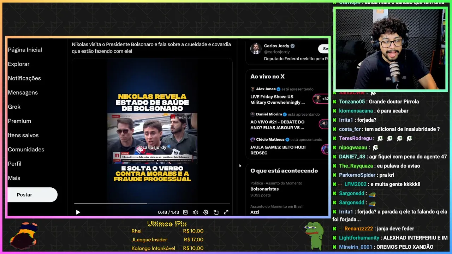Click Carlos Jordy's avatar
The image size is (452, 254).
tap(256, 49)
